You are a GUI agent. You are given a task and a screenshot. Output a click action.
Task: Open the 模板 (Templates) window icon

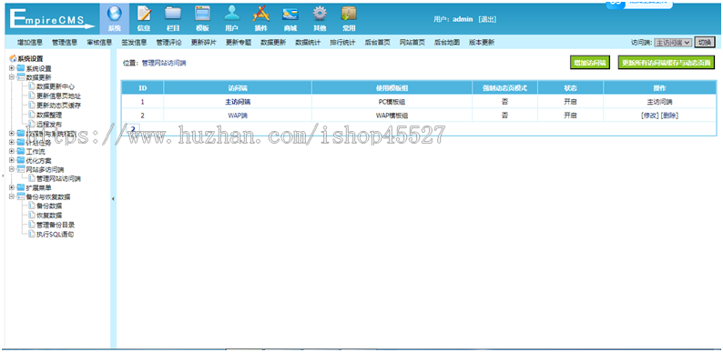202,15
